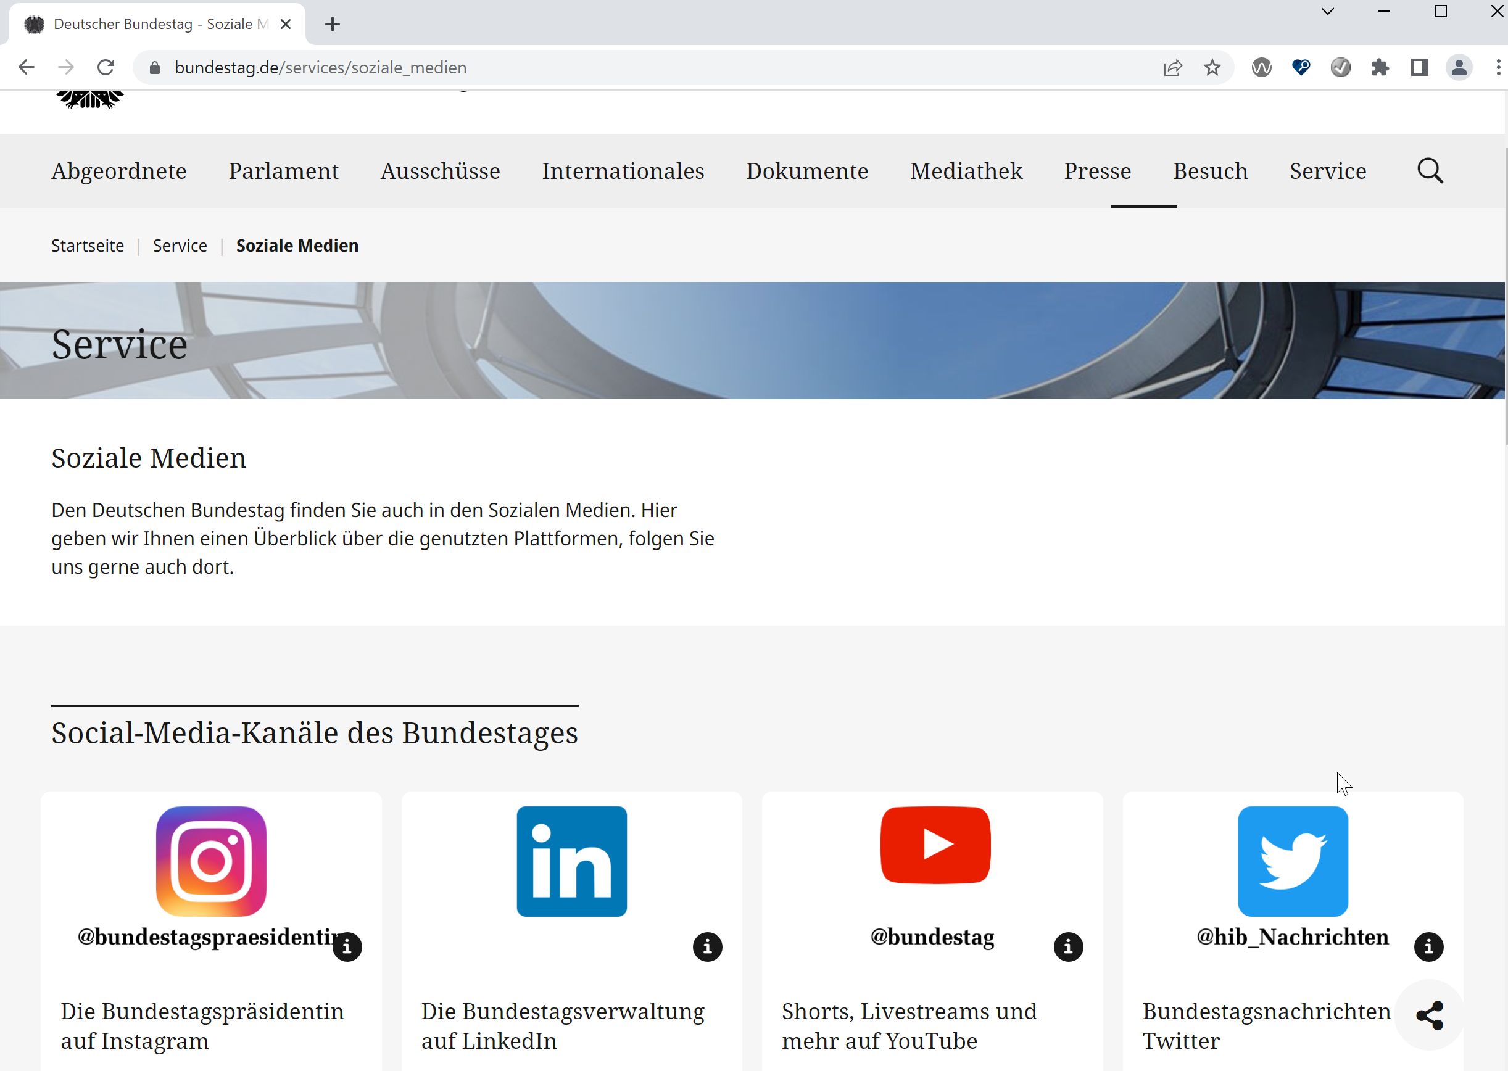Image resolution: width=1508 pixels, height=1071 pixels.
Task: Open the Parlament menu
Action: (x=284, y=171)
